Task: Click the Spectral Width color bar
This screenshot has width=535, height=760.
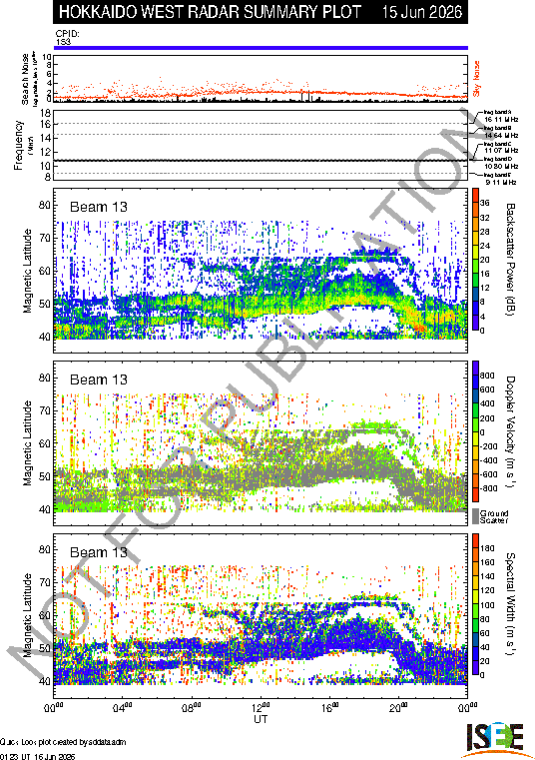Action: pos(476,604)
